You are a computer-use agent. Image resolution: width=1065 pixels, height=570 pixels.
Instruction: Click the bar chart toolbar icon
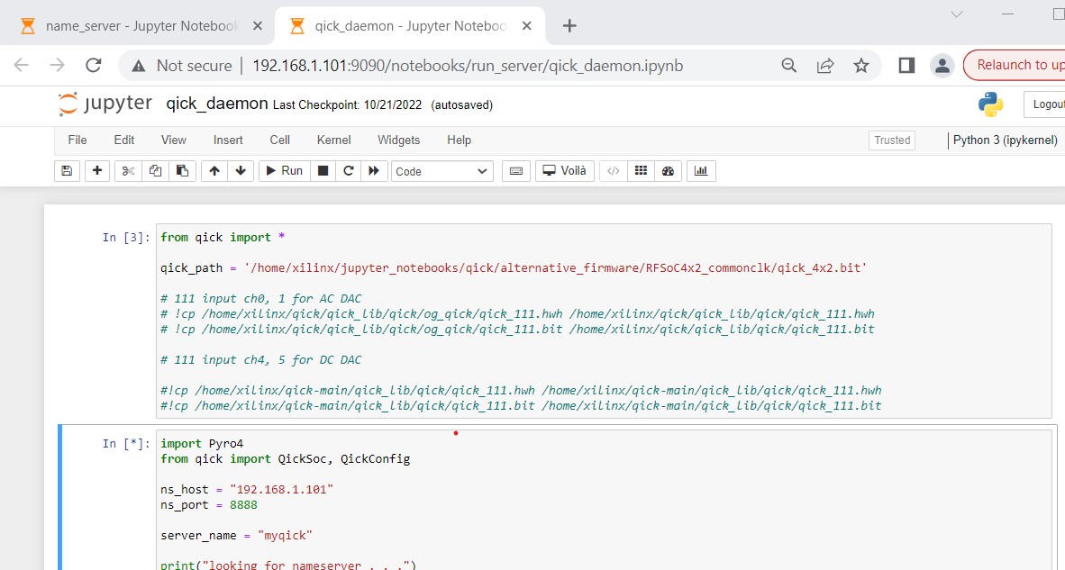coord(701,171)
